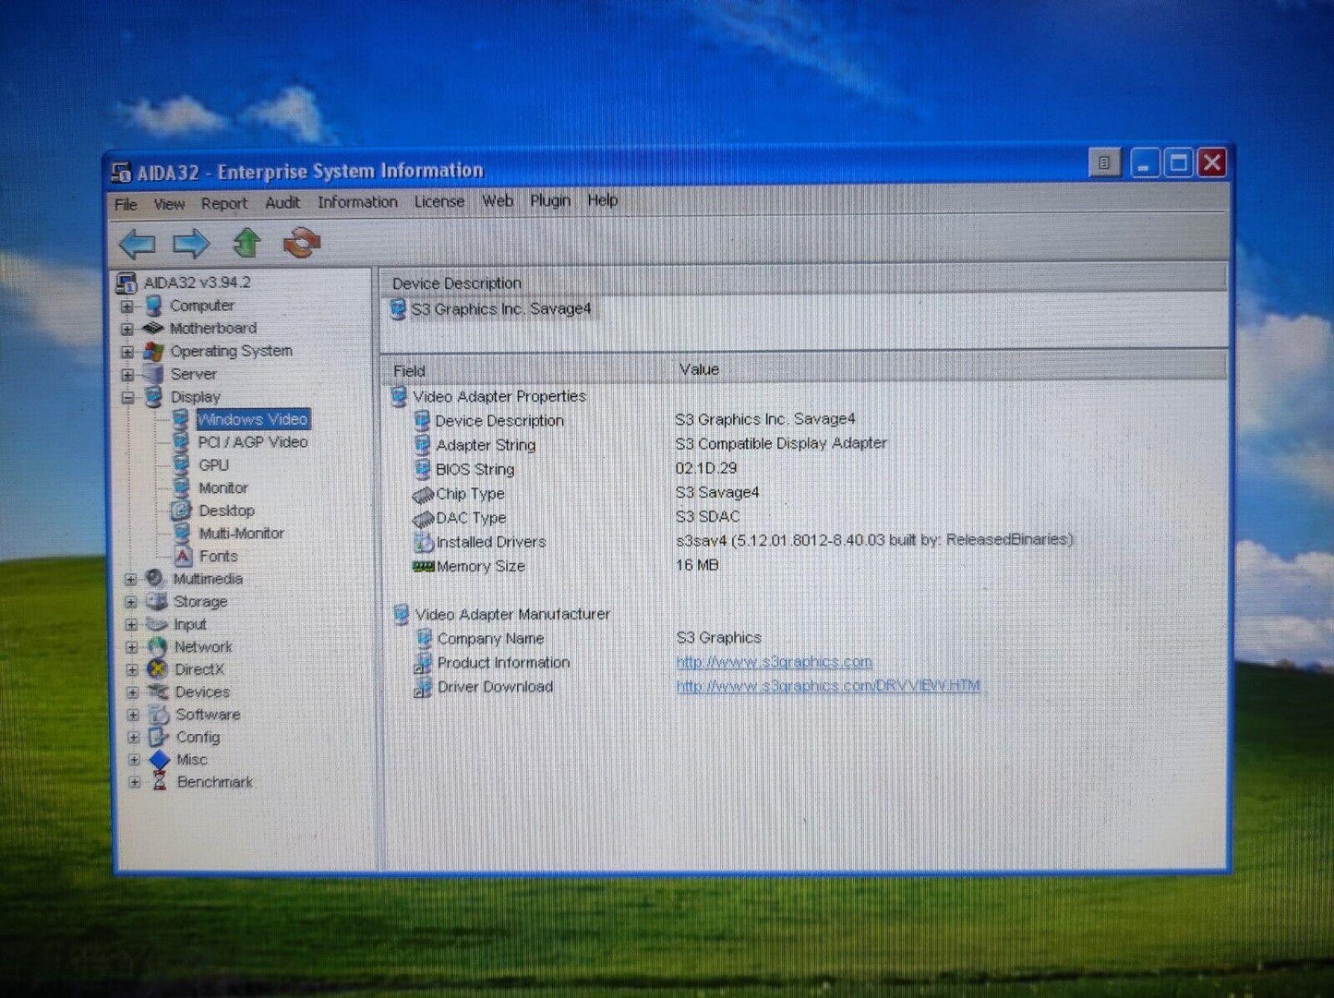Open the Driver Download hyperlink
The height and width of the screenshot is (998, 1334).
(828, 686)
